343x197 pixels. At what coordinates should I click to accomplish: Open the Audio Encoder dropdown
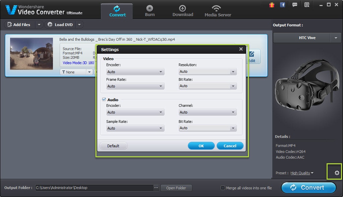[x=135, y=112]
